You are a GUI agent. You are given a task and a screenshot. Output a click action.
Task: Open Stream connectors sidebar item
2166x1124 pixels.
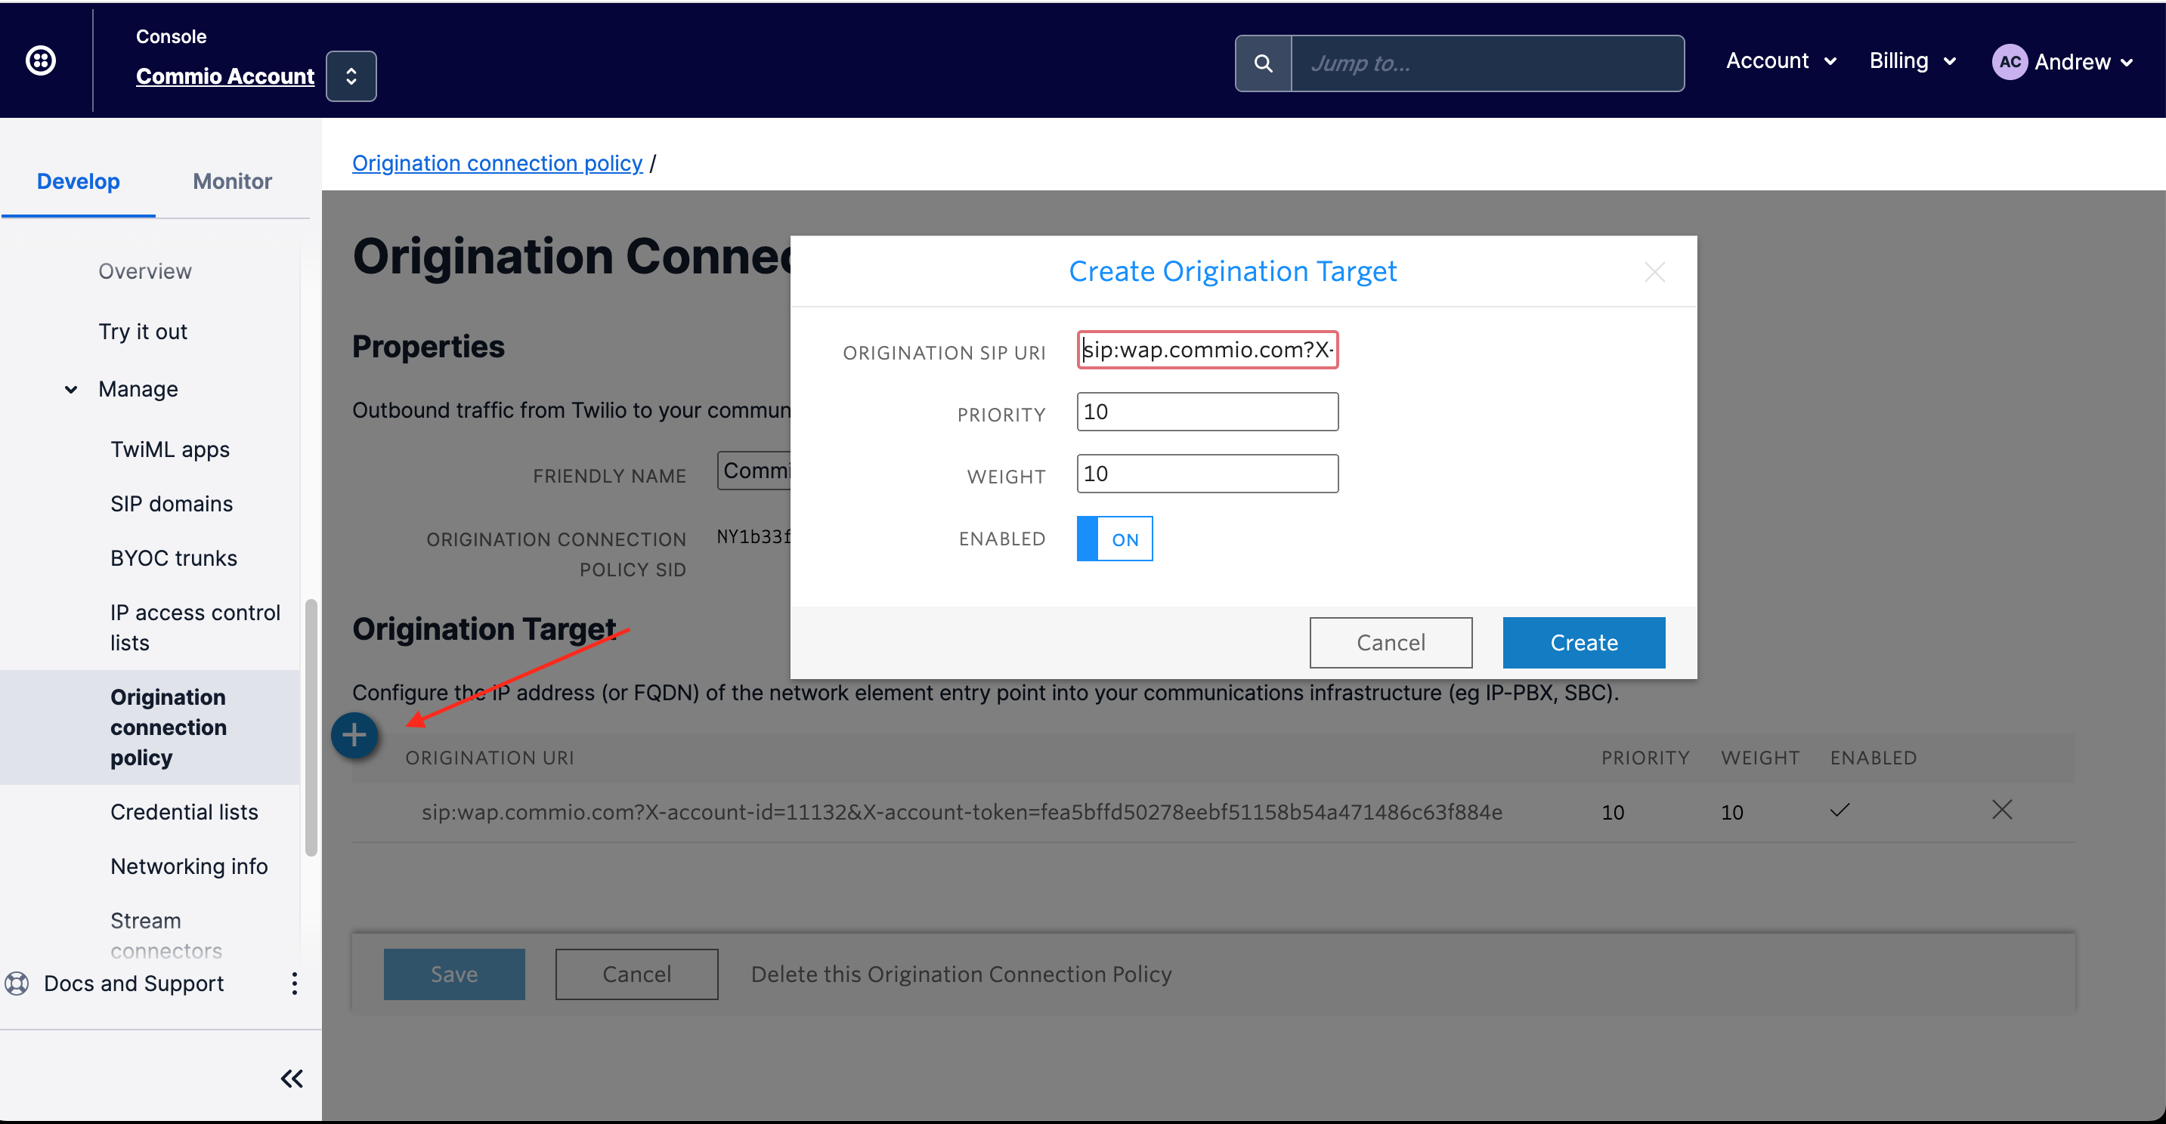point(166,935)
